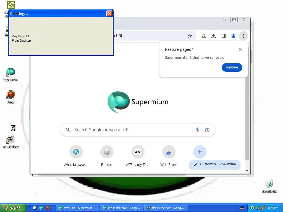Open the on-screen keyboard tray icon
283x212 pixels.
point(242,208)
